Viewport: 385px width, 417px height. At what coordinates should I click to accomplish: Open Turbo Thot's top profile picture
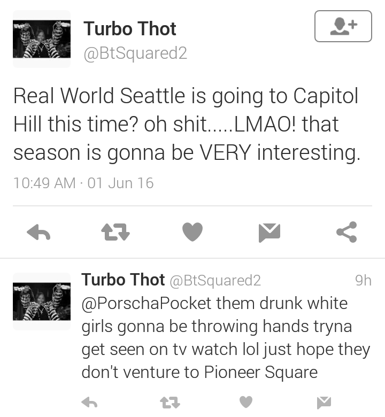[42, 39]
